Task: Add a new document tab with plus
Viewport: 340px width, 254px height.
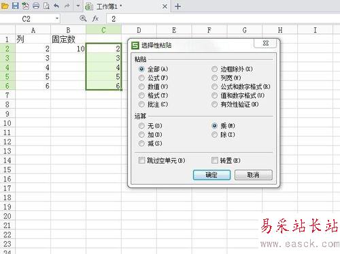Action: [177, 6]
